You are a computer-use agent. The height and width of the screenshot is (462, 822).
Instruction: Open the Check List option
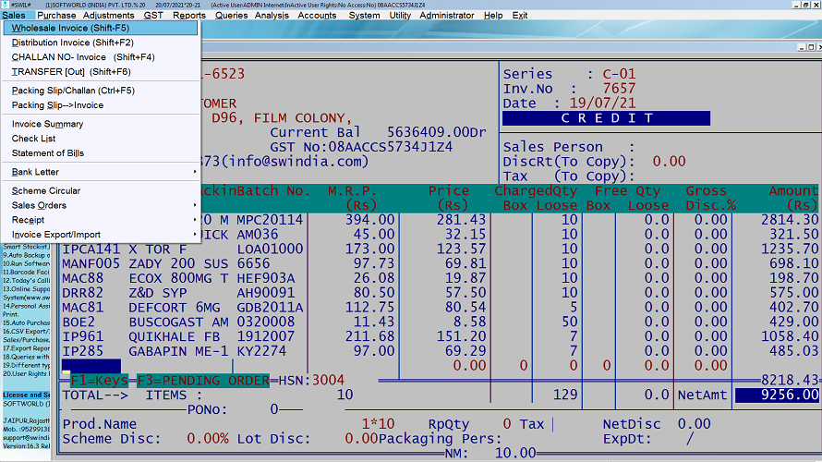(x=33, y=139)
